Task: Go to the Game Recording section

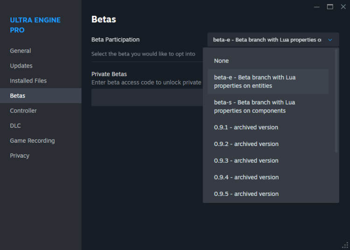Action: click(x=32, y=140)
